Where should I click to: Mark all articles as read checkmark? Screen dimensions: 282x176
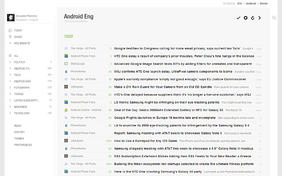click(x=238, y=18)
